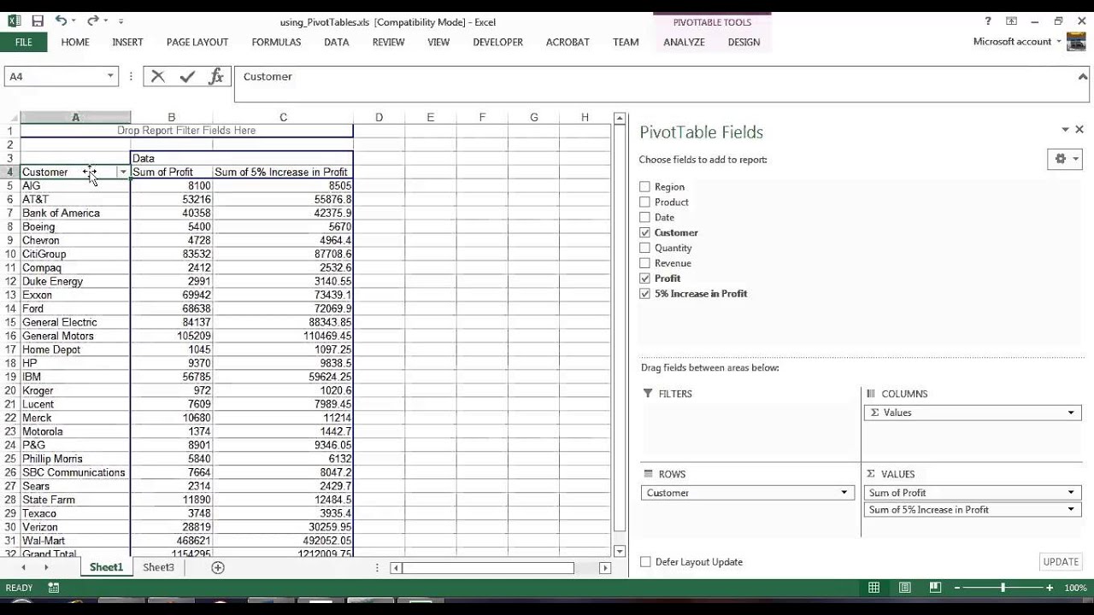
Task: Switch to Page Layout view icon
Action: 904,588
